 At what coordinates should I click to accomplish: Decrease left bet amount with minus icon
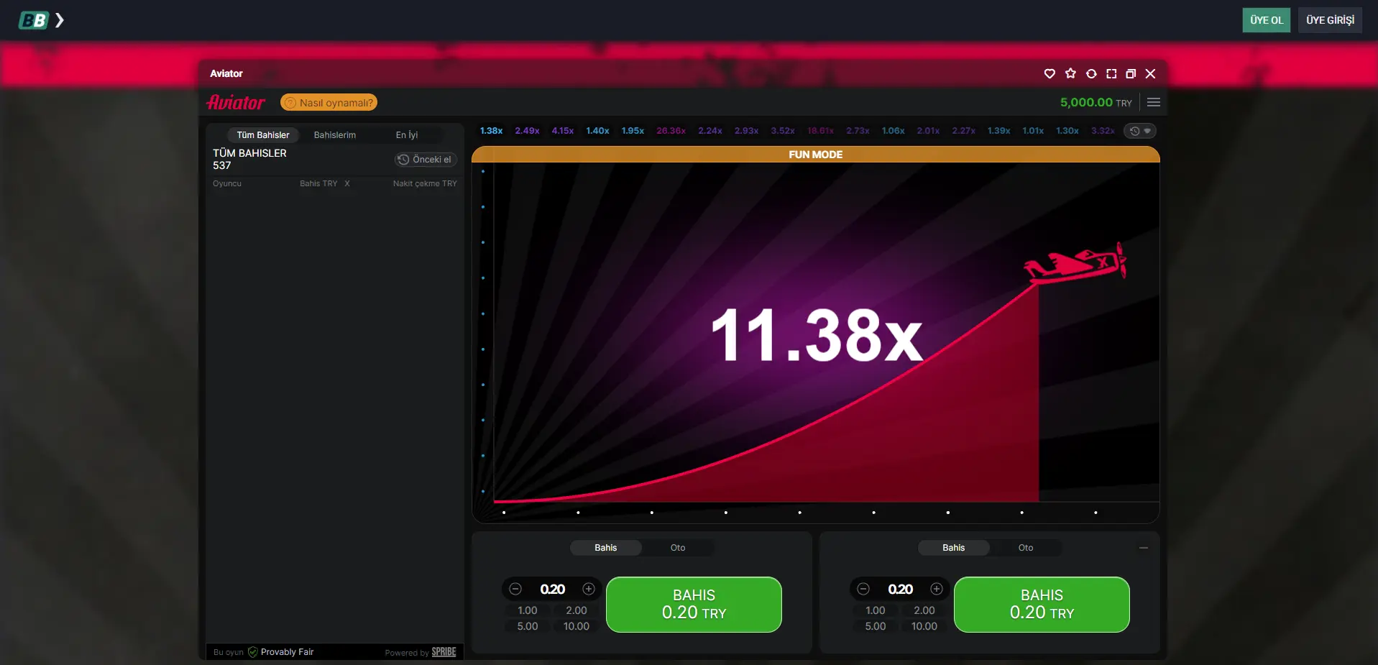pos(515,589)
